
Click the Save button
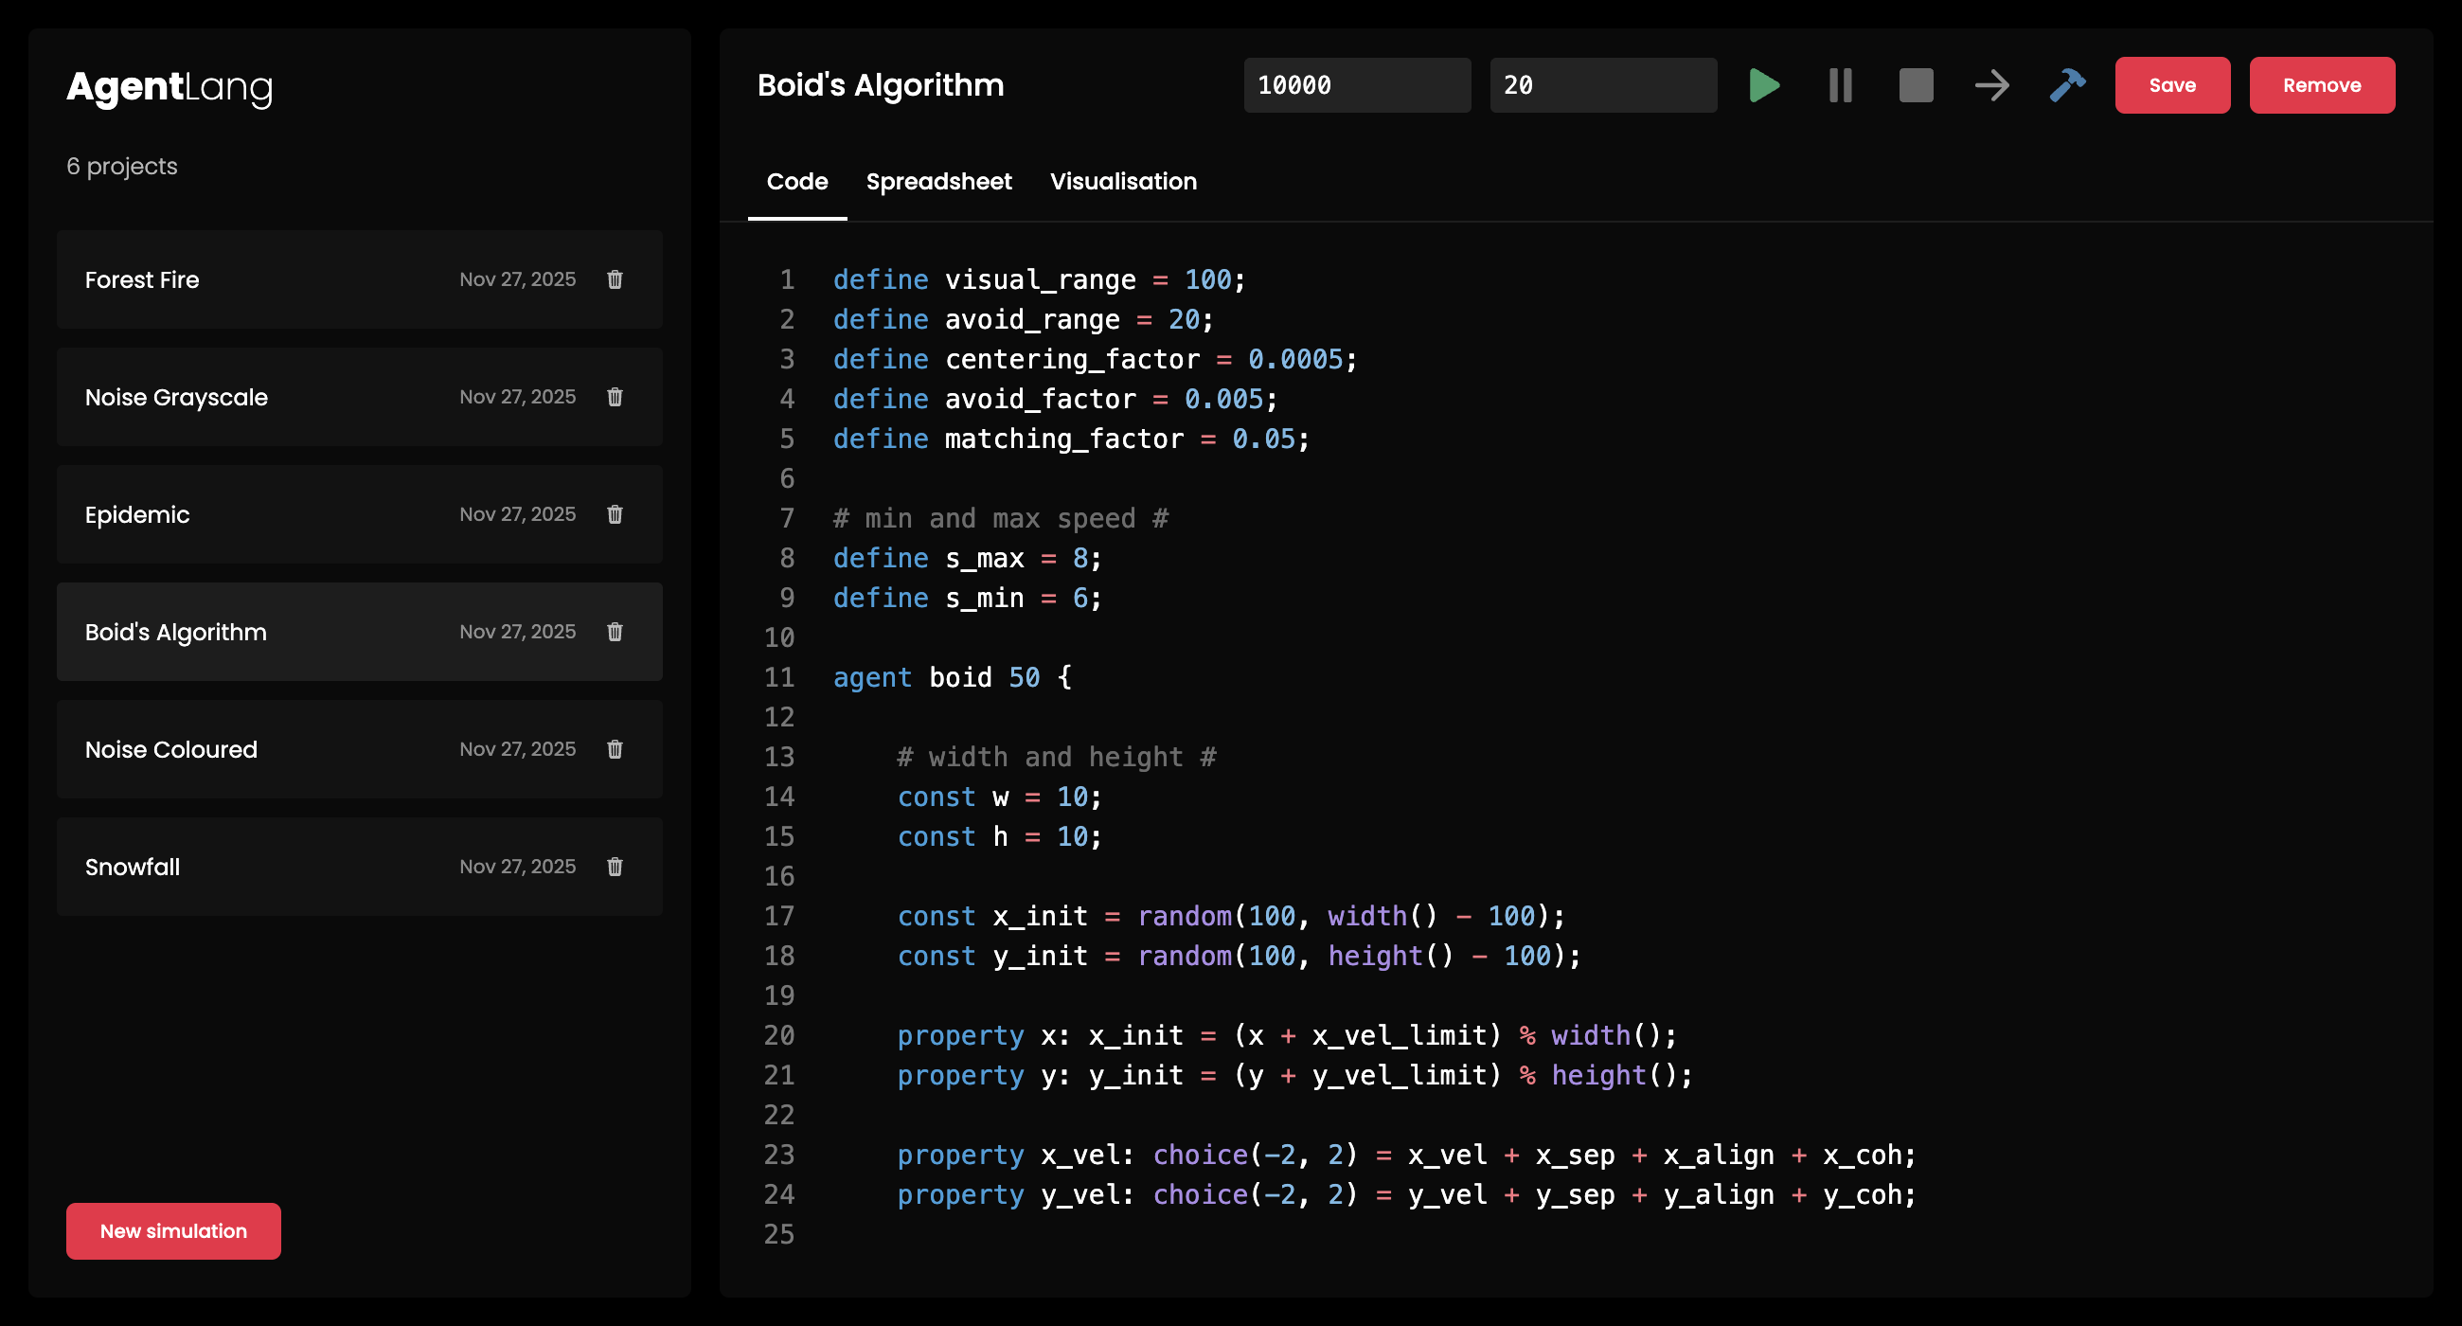point(2171,85)
